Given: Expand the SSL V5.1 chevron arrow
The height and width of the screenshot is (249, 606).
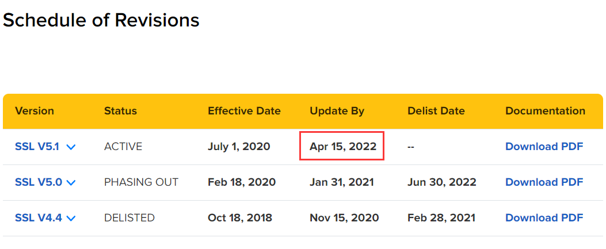Looking at the screenshot, I should tap(71, 147).
